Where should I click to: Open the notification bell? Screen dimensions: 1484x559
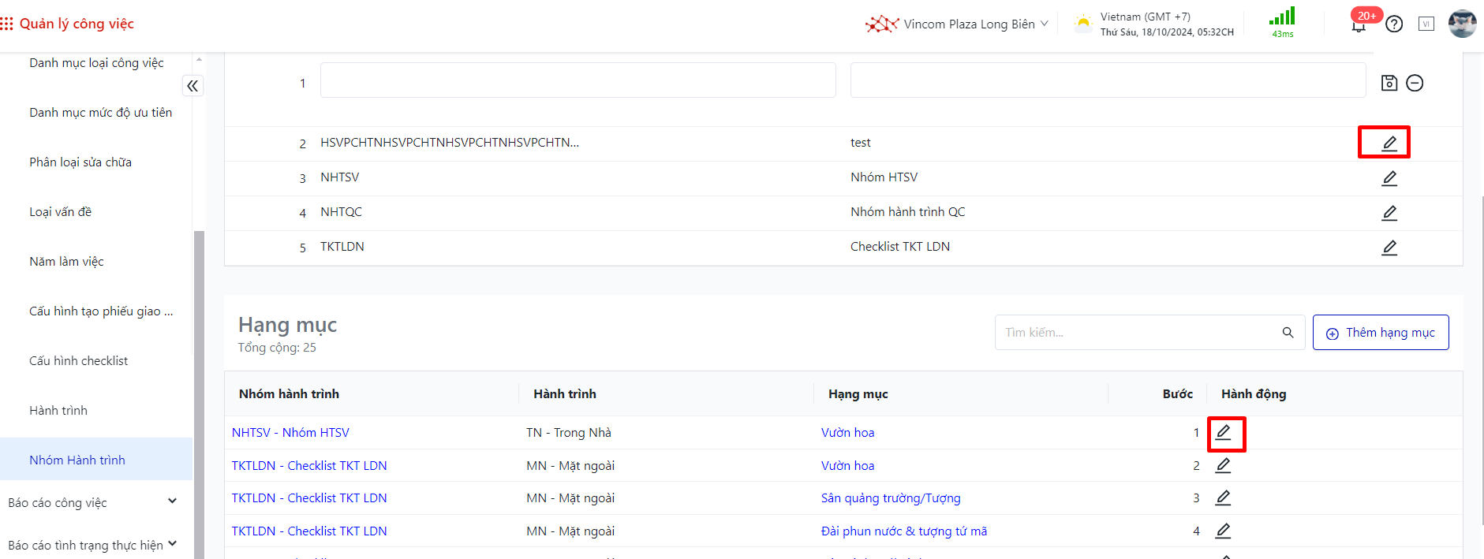click(x=1358, y=26)
